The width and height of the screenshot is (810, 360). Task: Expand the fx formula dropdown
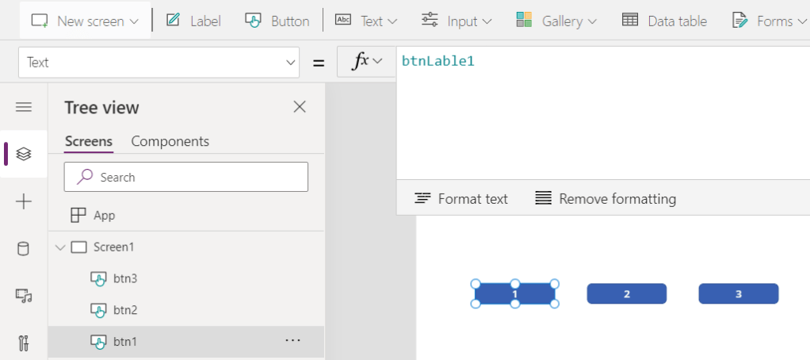[x=366, y=62]
